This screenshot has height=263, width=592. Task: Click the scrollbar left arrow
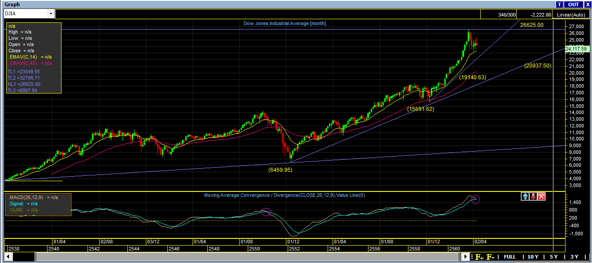click(9, 257)
